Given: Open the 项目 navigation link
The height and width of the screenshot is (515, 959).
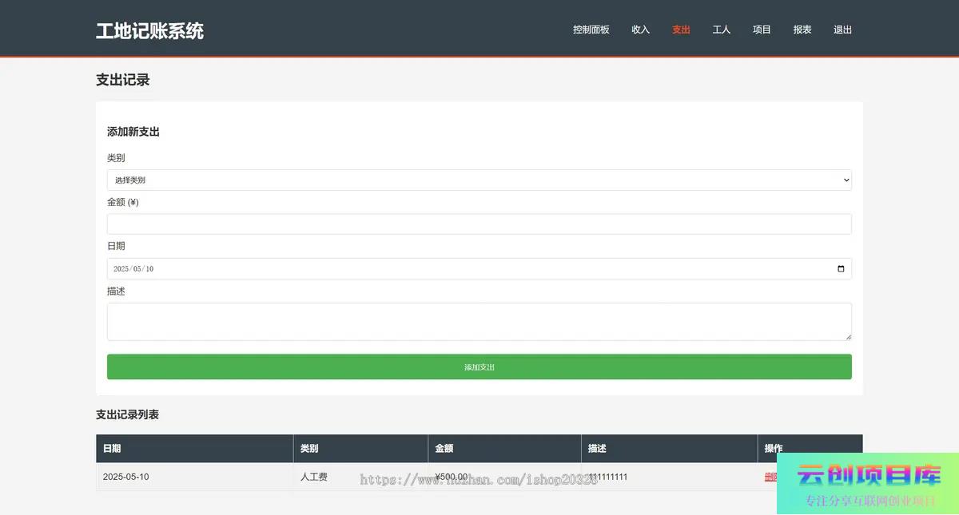Looking at the screenshot, I should coord(762,30).
